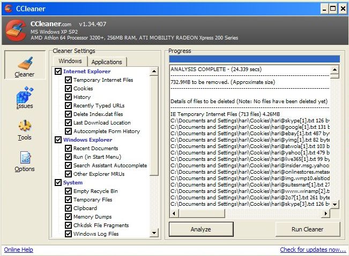The image size is (349, 256).
Task: Switch to the Applications tab
Action: pos(107,62)
